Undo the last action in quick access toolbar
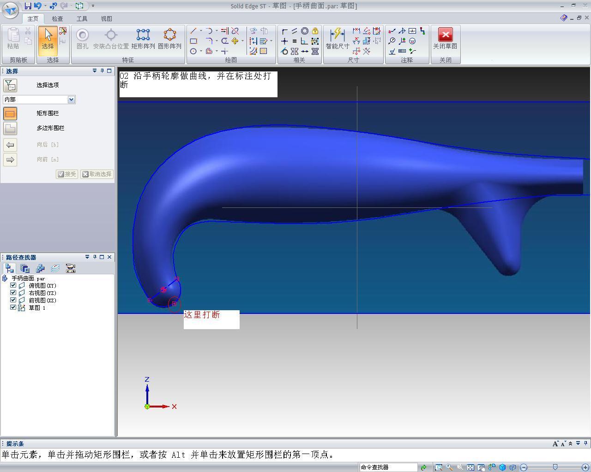This screenshot has height=472, width=591. [37, 6]
